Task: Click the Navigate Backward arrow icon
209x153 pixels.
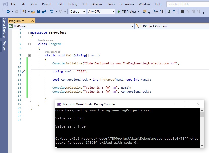Action: coord(8,12)
